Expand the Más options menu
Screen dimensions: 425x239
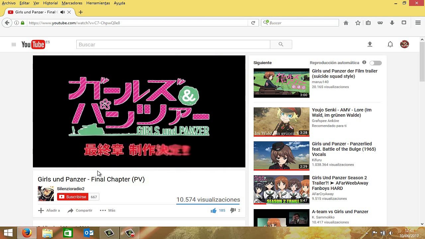108,210
